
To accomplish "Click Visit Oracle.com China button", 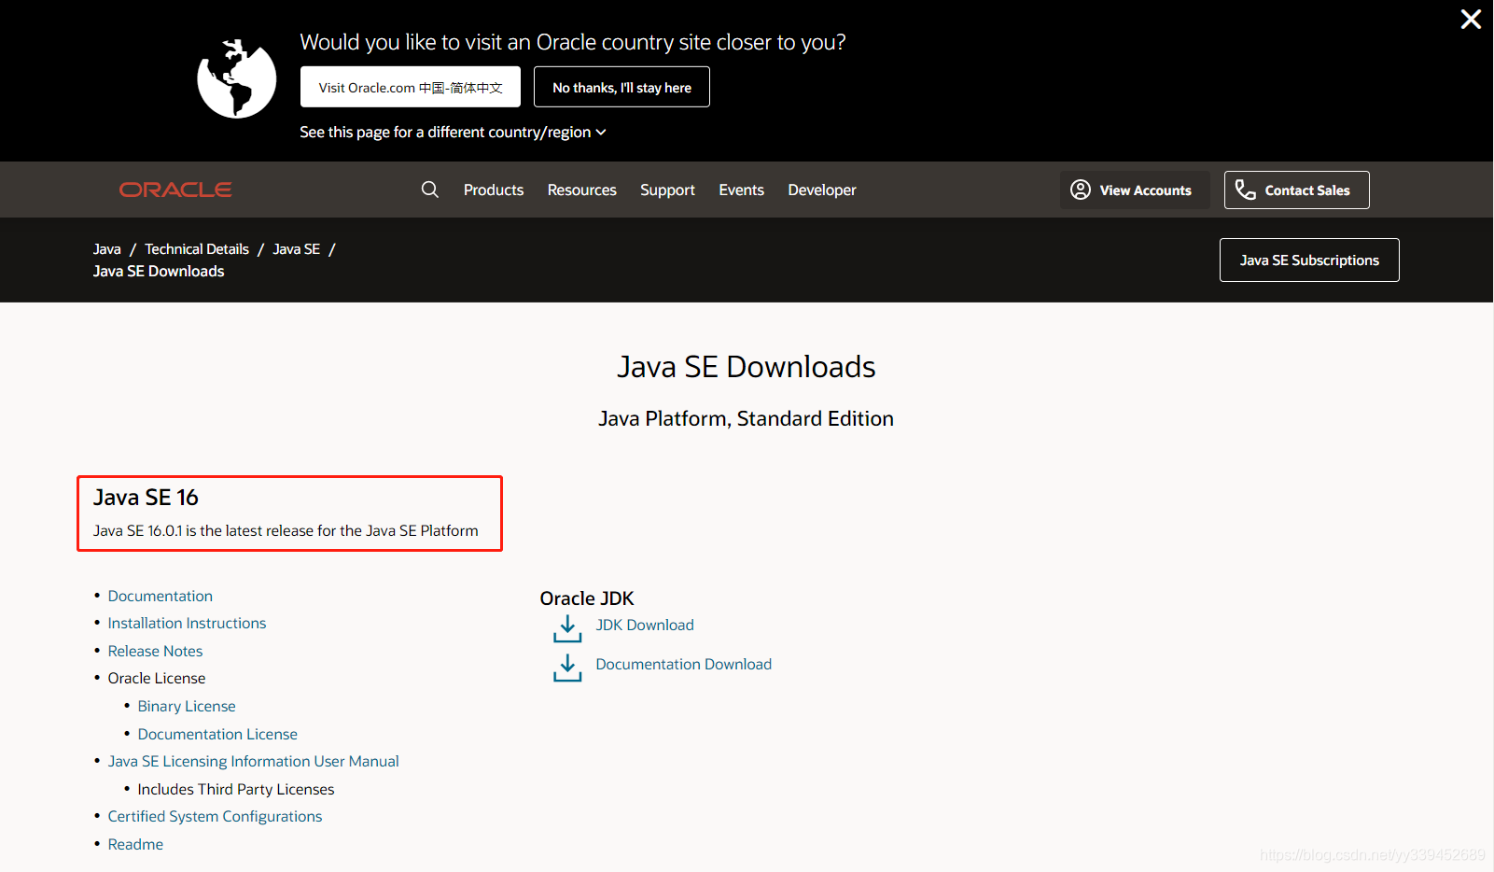I will (410, 87).
